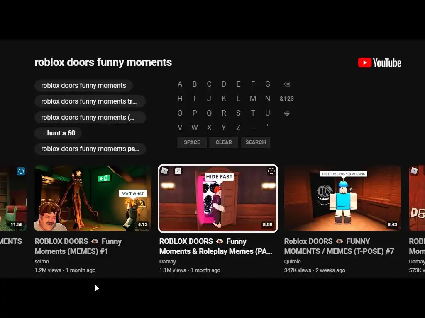Select letter I on the keyboard
Viewport: 425px width, 318px height.
(195, 99)
